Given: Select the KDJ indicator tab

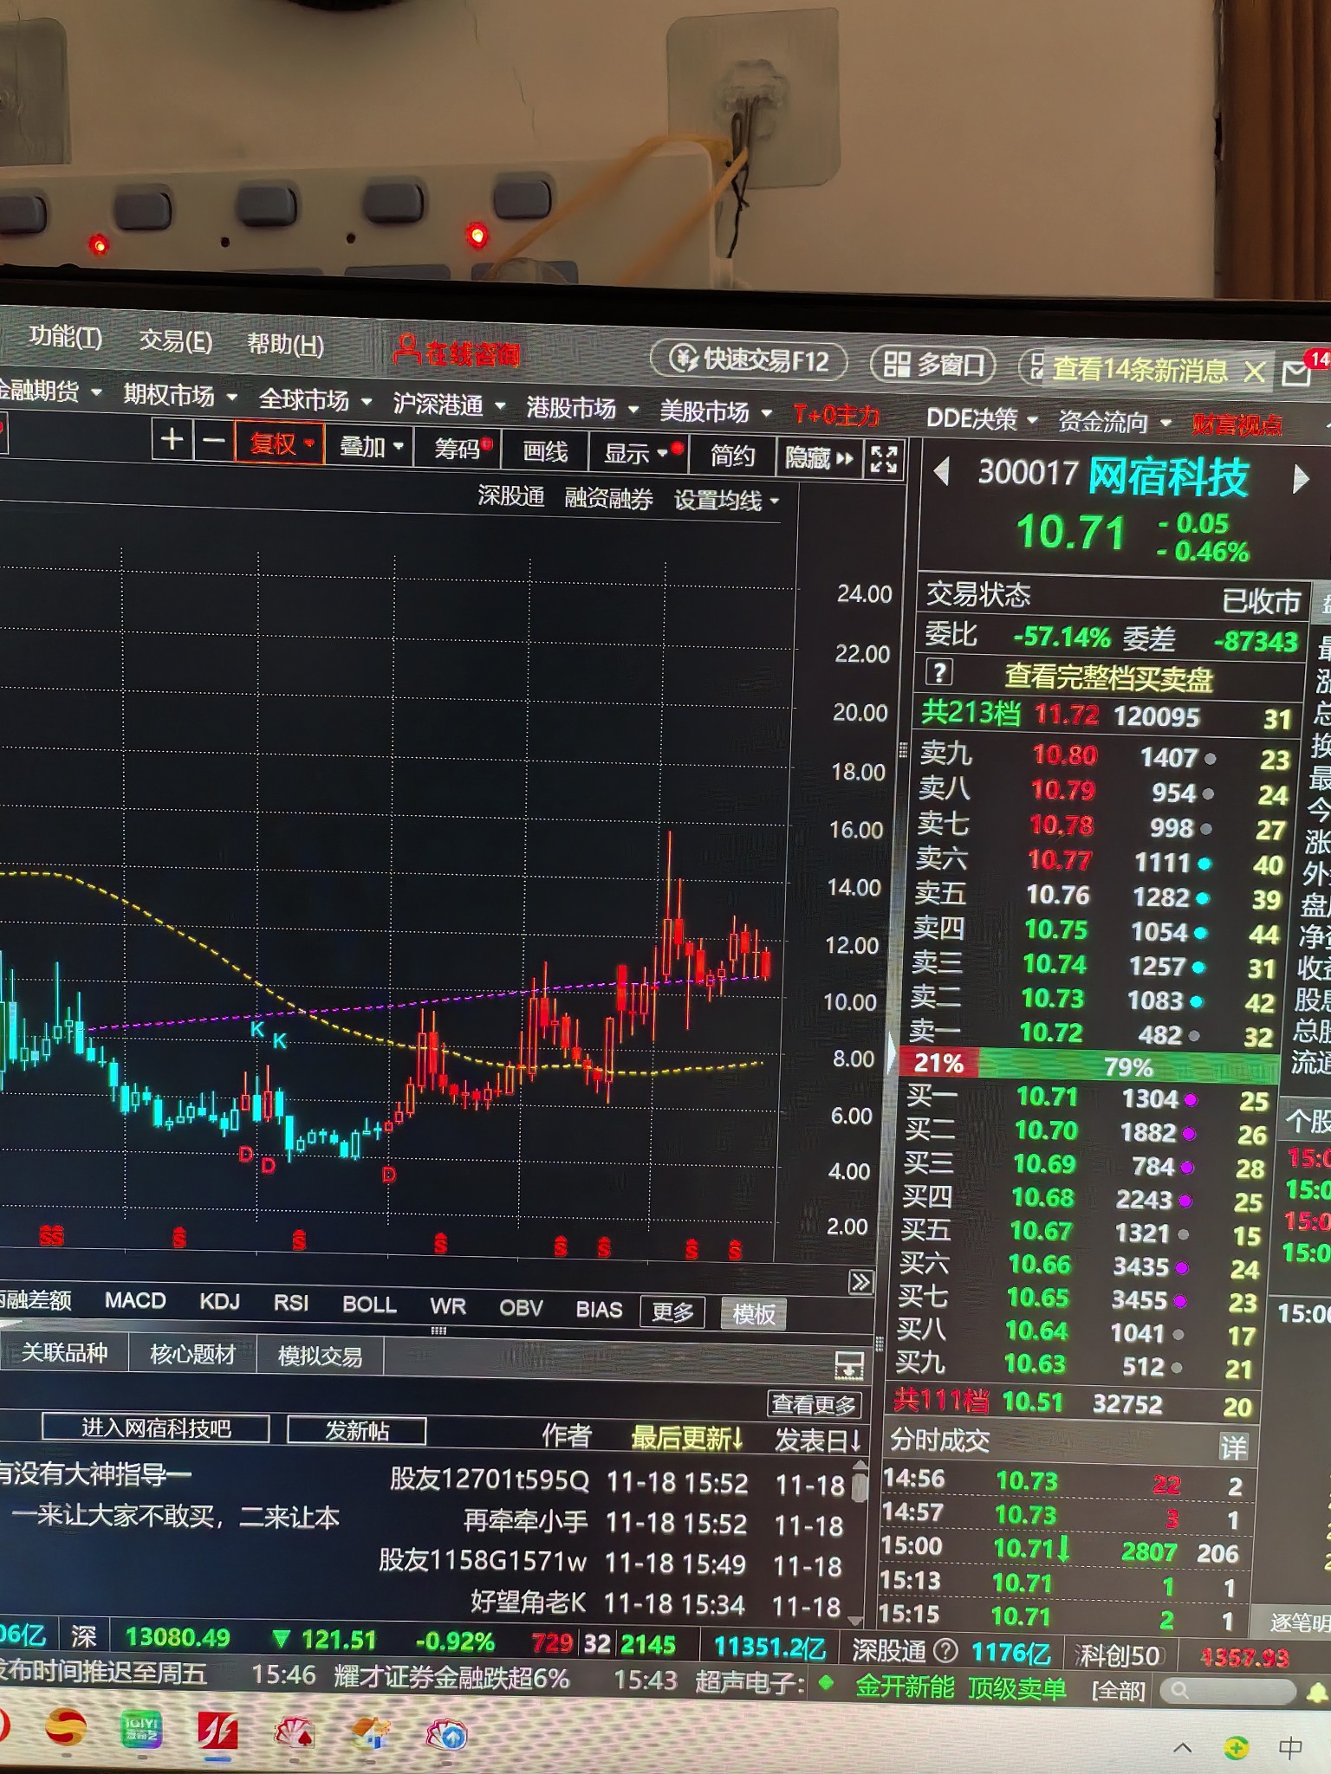Looking at the screenshot, I should pyautogui.click(x=220, y=1302).
